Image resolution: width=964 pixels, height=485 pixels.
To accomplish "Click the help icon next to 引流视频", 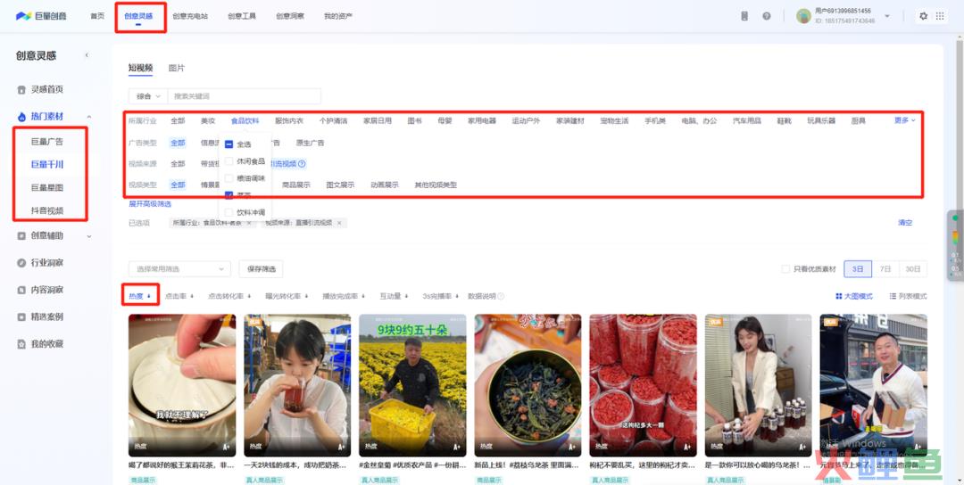I will 302,164.
